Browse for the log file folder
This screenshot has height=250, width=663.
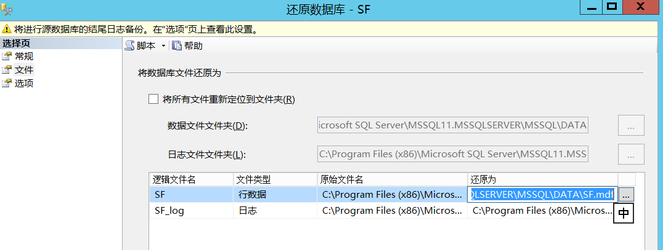click(631, 154)
